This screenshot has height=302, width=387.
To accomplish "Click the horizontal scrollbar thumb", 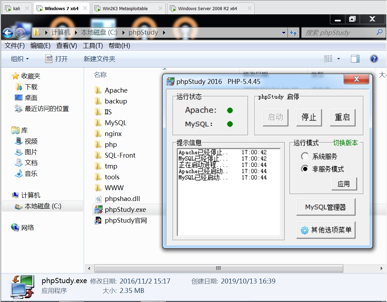I will click(x=219, y=268).
